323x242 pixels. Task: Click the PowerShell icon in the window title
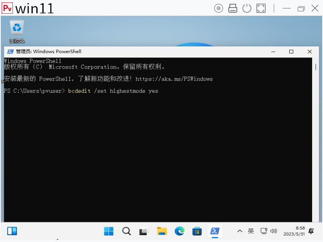pos(10,52)
